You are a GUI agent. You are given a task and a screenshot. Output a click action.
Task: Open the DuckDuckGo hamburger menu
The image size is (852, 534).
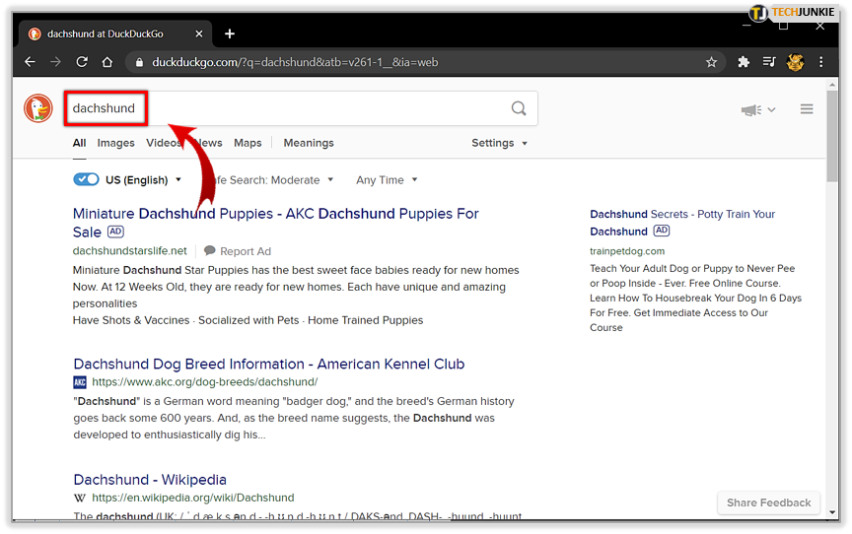(807, 109)
